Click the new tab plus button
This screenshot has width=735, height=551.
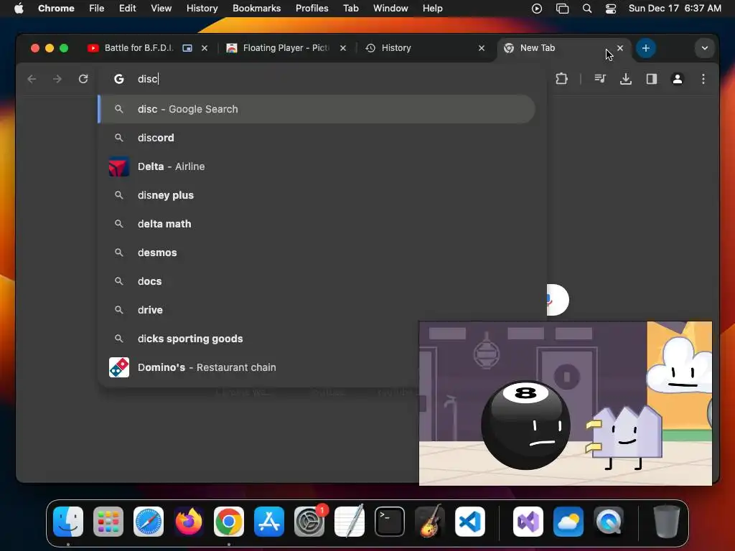[x=645, y=48]
